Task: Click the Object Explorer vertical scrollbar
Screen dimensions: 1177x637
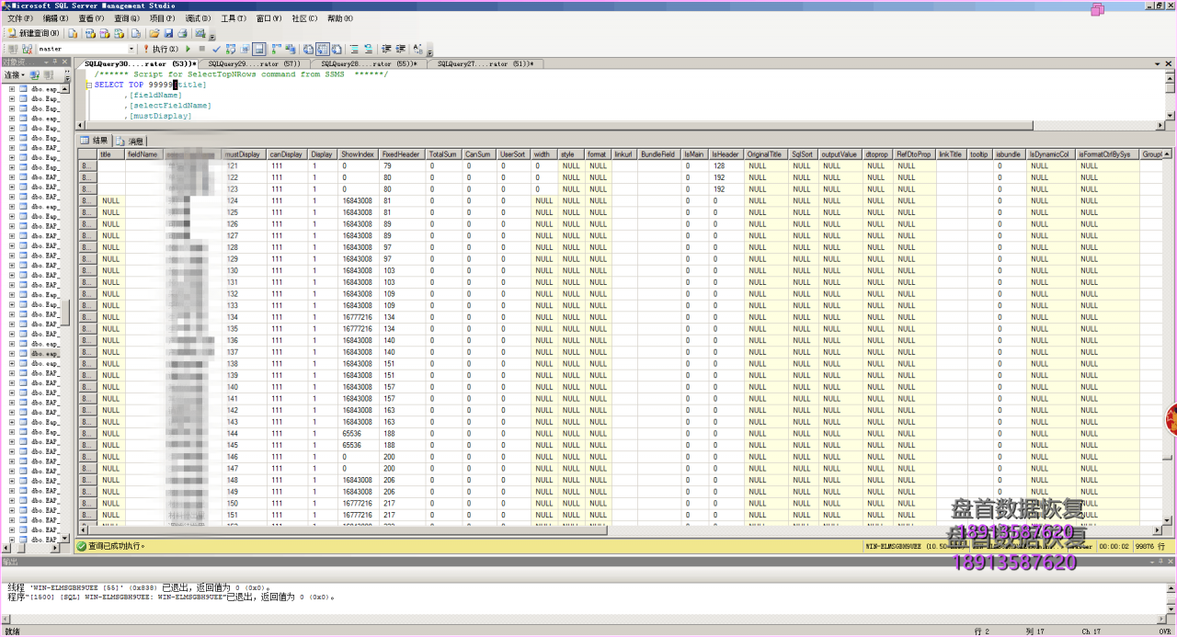Action: point(65,313)
